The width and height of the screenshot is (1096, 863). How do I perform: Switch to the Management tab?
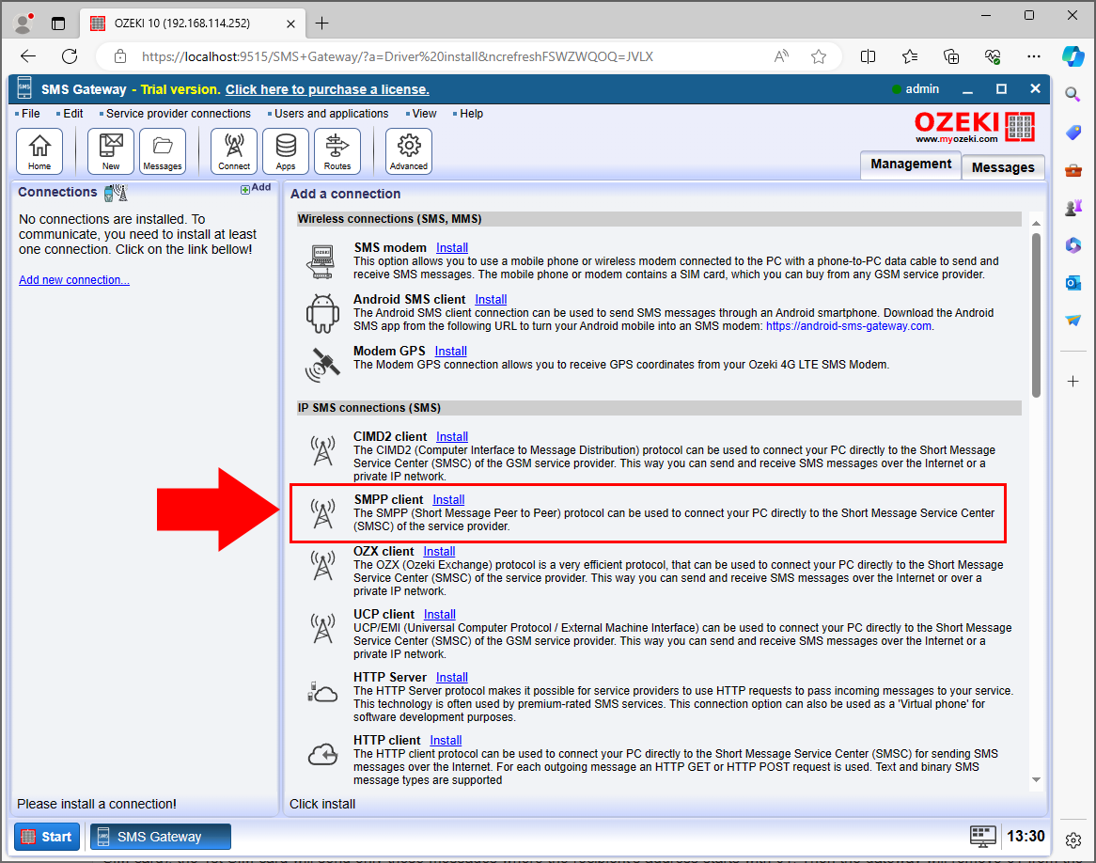tap(910, 165)
